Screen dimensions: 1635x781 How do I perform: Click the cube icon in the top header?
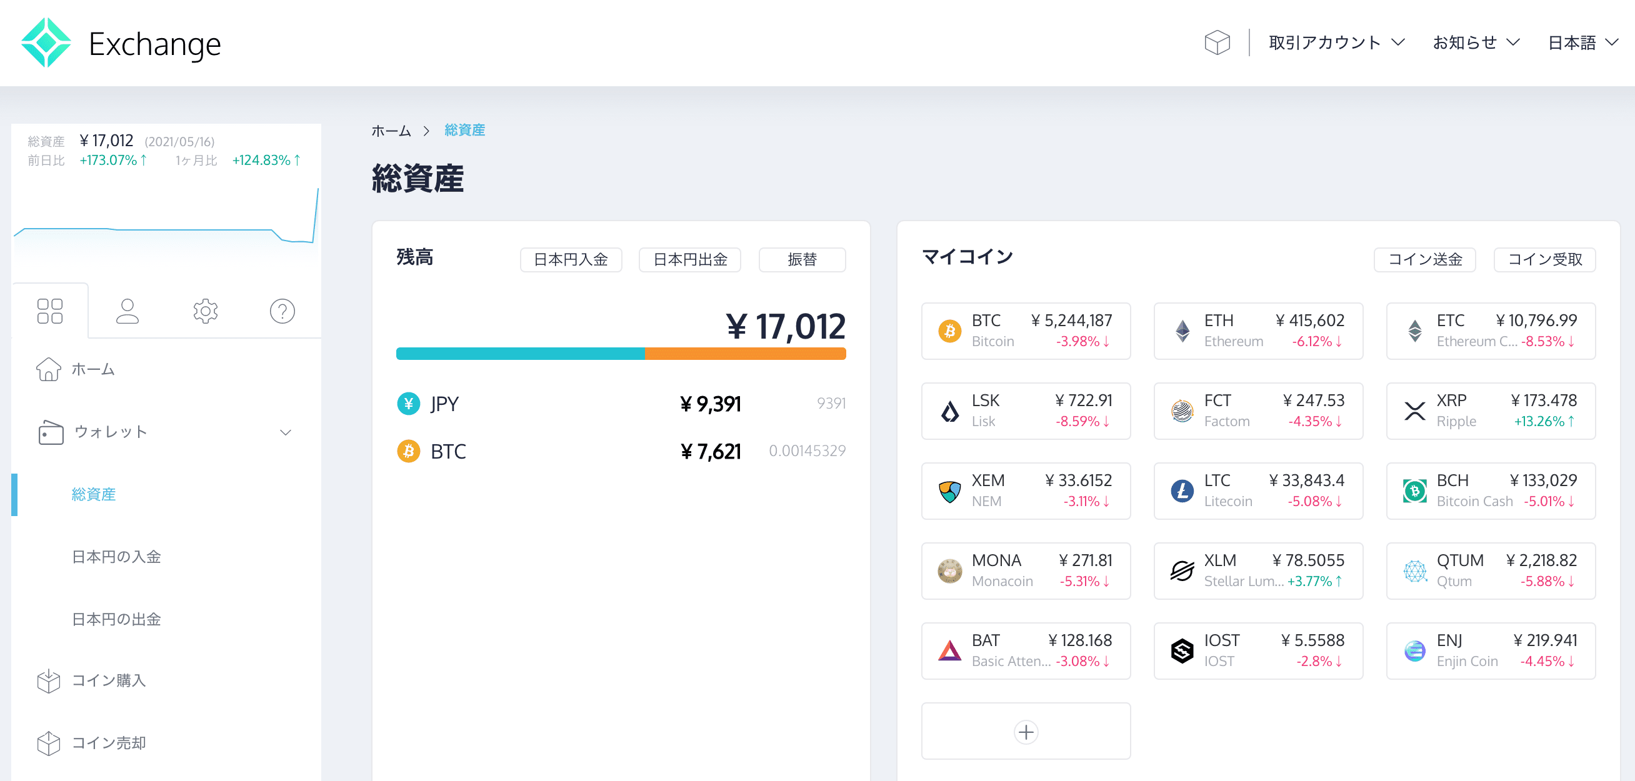point(1217,42)
